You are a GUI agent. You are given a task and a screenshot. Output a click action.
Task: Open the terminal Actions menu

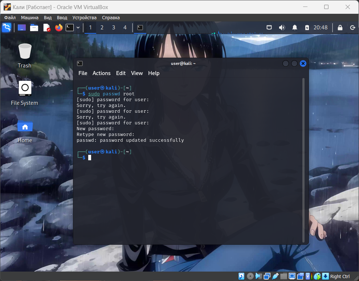click(x=101, y=73)
